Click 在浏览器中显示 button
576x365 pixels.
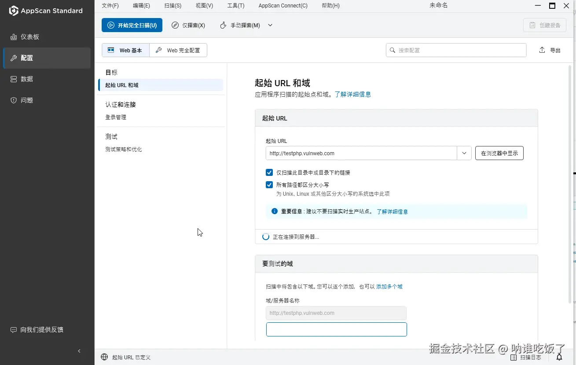499,153
